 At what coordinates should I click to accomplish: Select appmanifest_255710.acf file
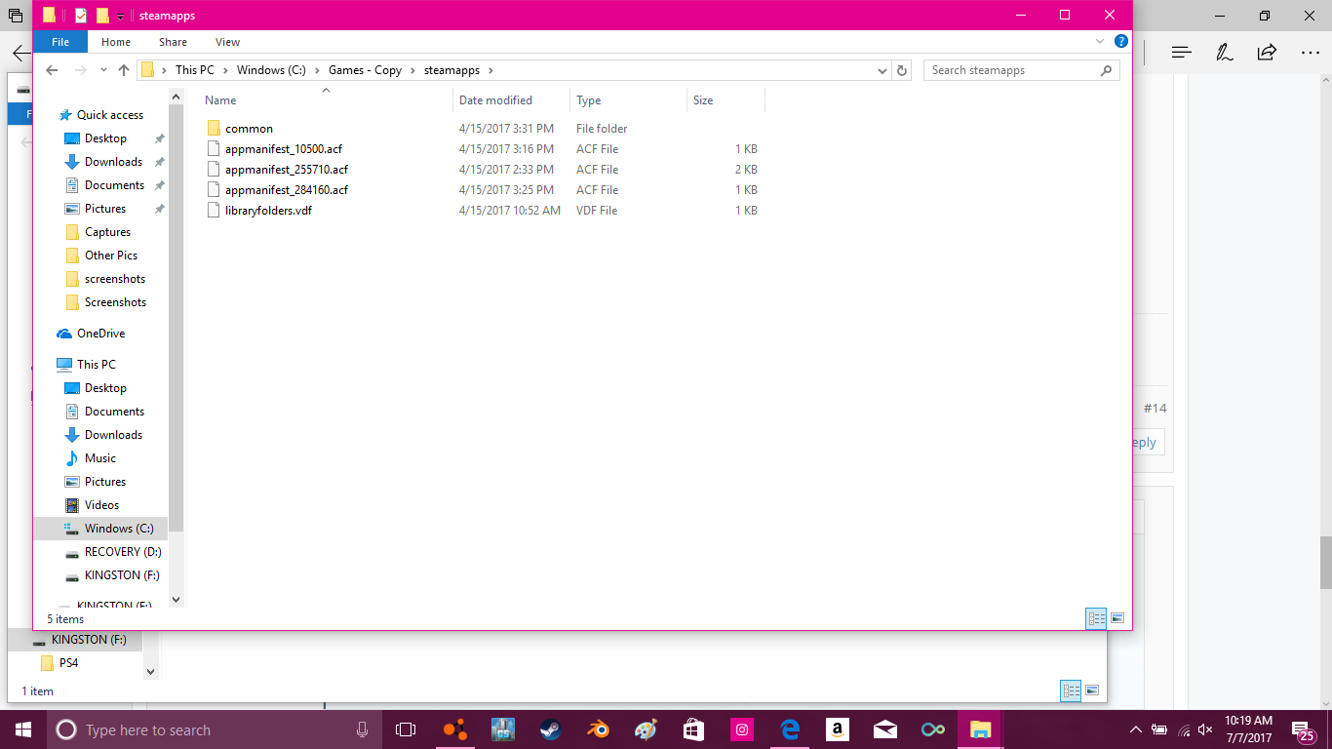point(286,170)
